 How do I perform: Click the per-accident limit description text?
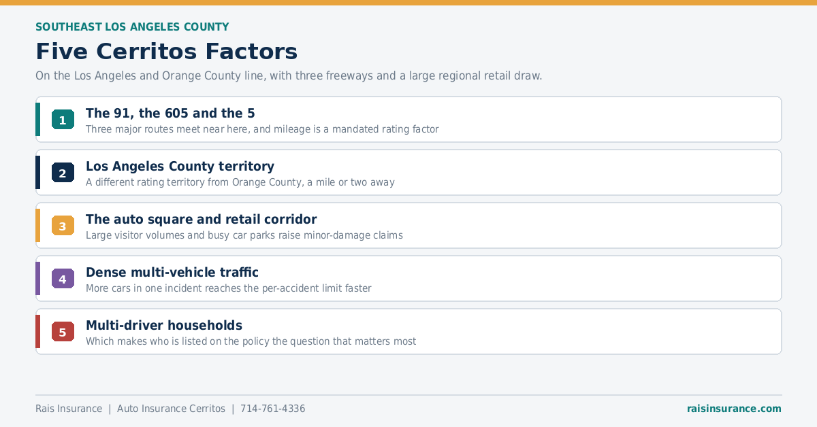click(229, 288)
